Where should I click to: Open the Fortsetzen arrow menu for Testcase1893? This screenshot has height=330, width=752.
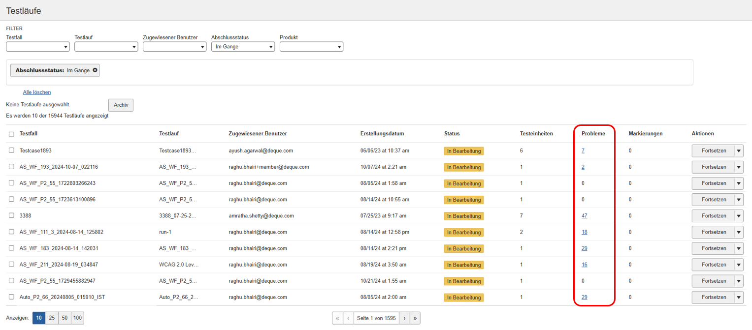(738, 150)
